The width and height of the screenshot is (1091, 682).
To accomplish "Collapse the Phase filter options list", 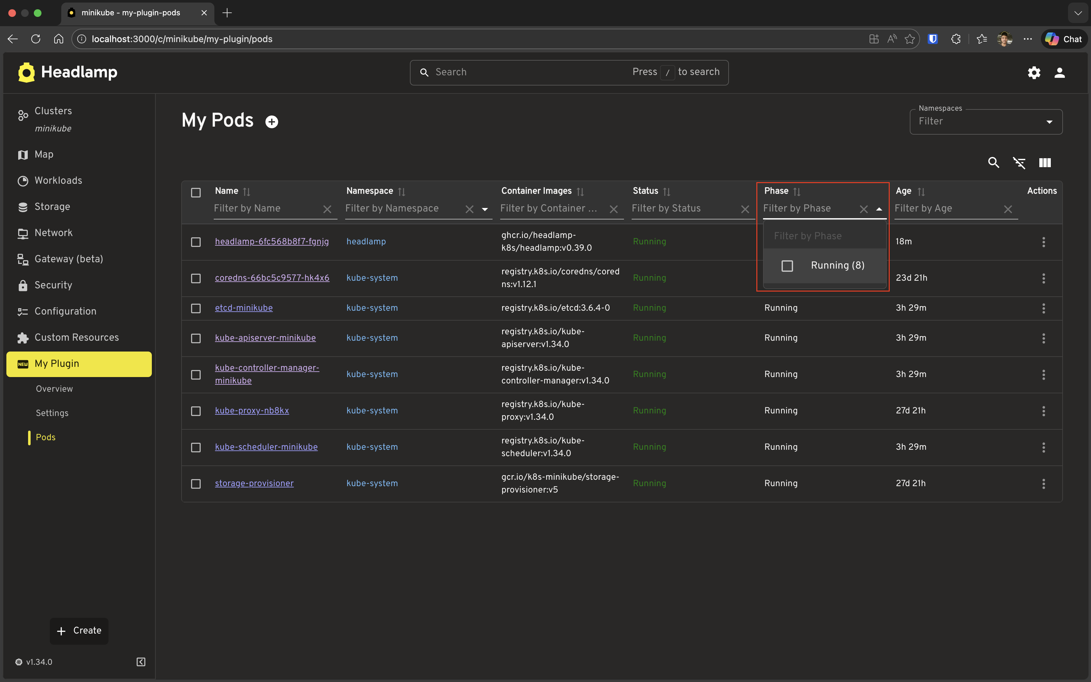I will point(879,208).
